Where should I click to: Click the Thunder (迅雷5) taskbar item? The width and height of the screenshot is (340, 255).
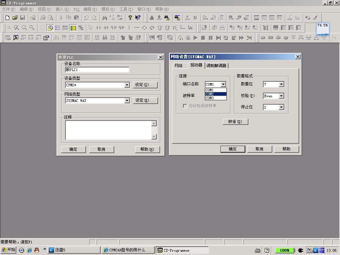[74, 250]
